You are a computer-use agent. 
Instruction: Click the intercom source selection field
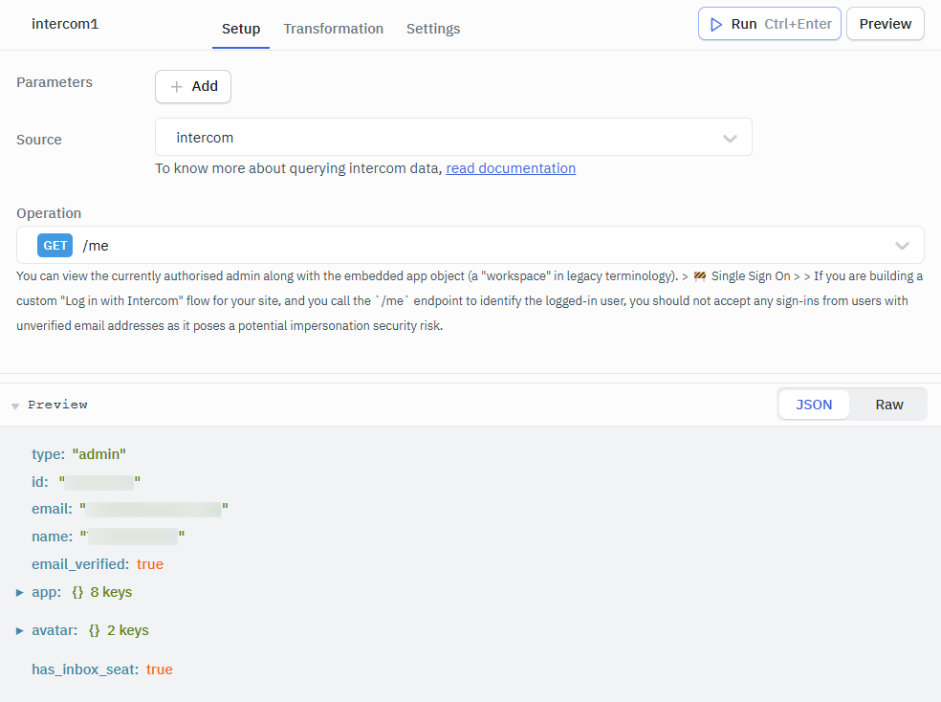(x=453, y=138)
